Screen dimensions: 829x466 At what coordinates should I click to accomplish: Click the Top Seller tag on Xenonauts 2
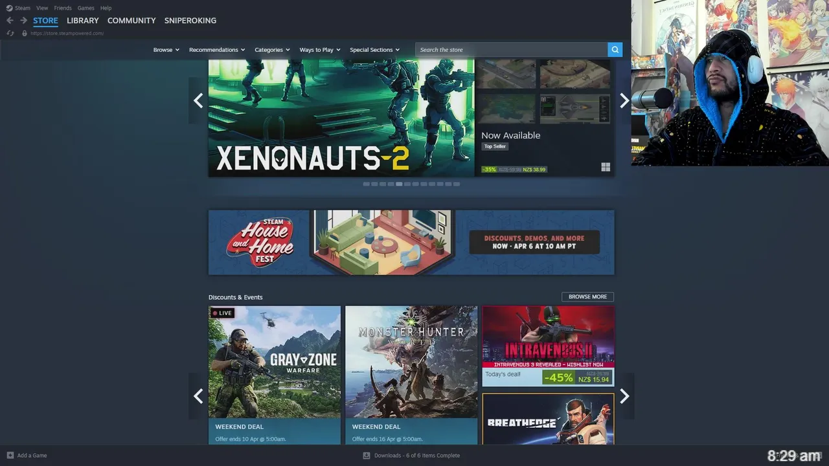pos(495,146)
